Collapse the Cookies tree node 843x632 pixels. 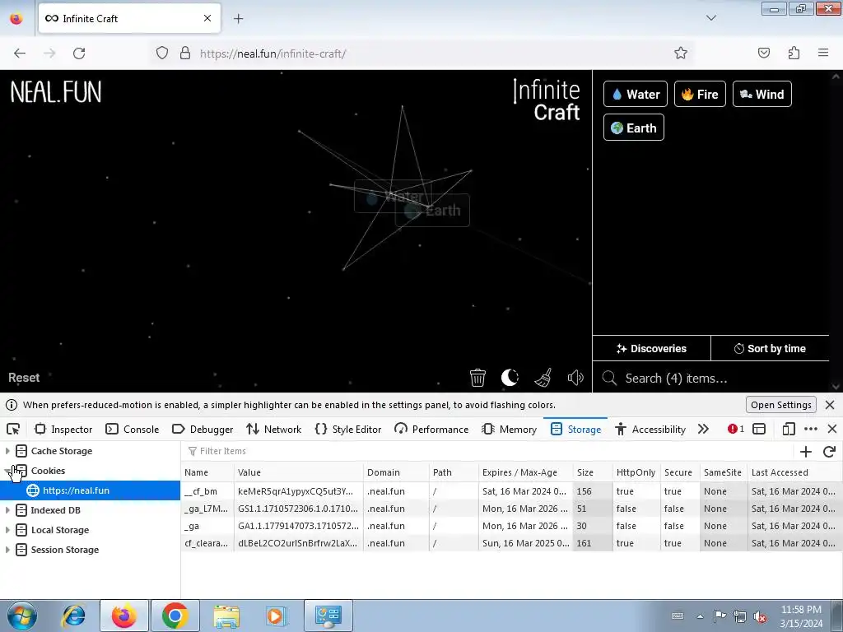(x=7, y=471)
